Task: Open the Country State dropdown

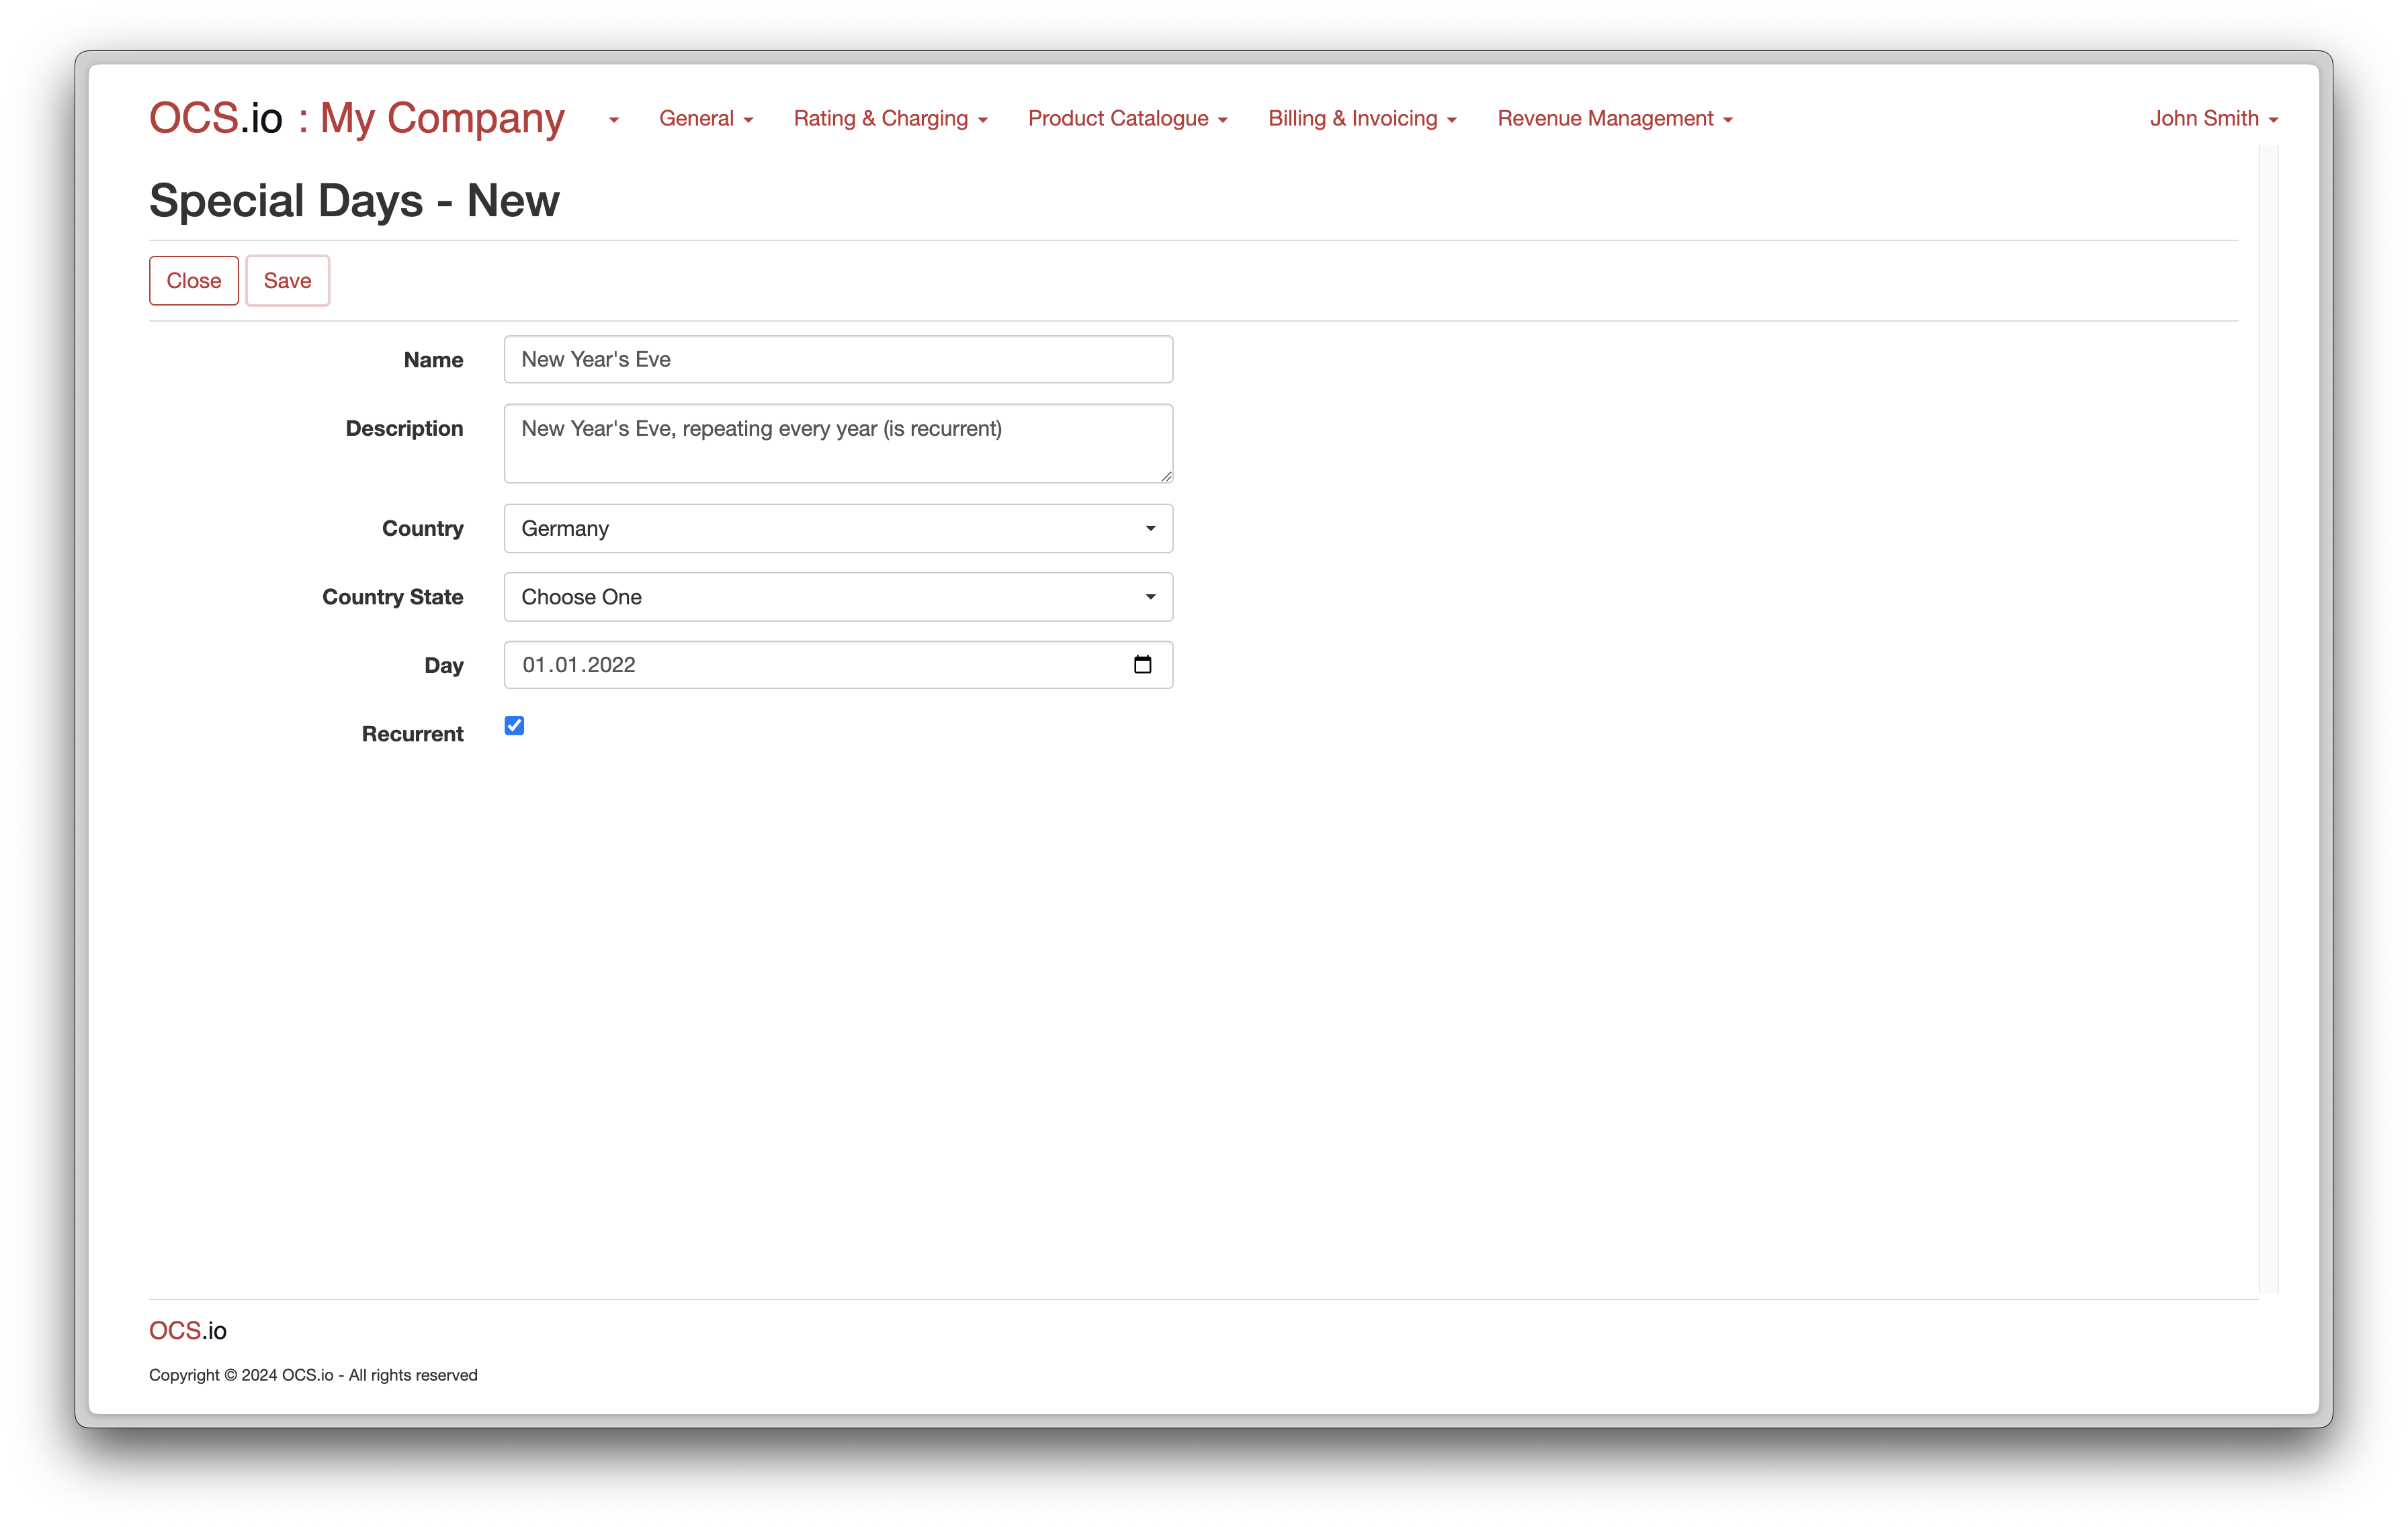Action: tap(838, 596)
